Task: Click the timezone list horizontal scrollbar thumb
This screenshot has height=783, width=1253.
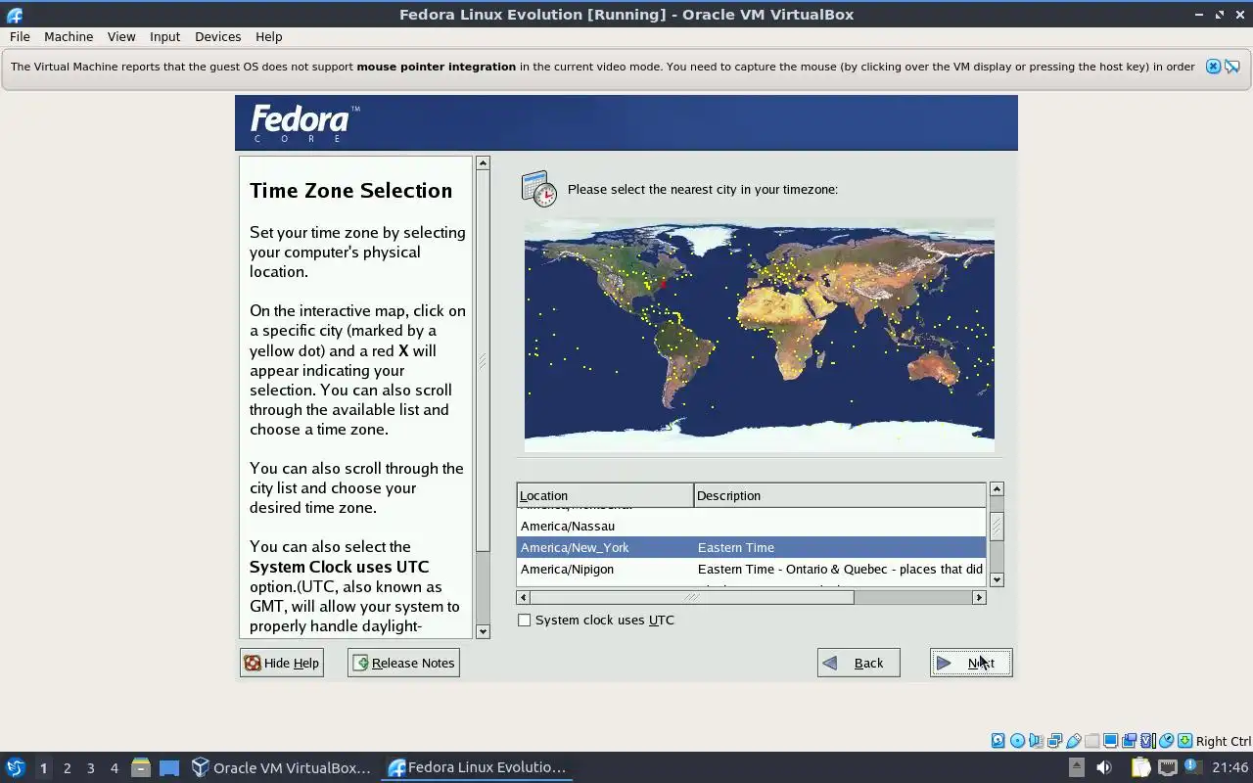Action: (691, 597)
